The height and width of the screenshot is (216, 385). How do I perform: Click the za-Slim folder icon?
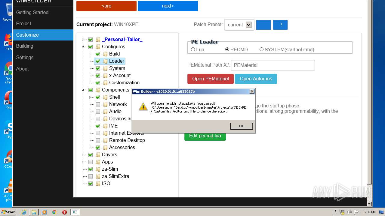98,169
